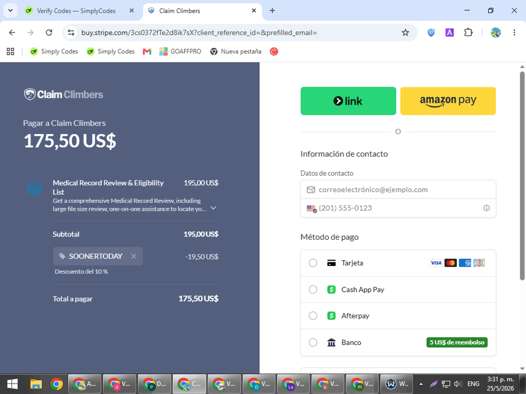Click the page vertical scrollbar thumb
Image resolution: width=526 pixels, height=394 pixels.
522,176
